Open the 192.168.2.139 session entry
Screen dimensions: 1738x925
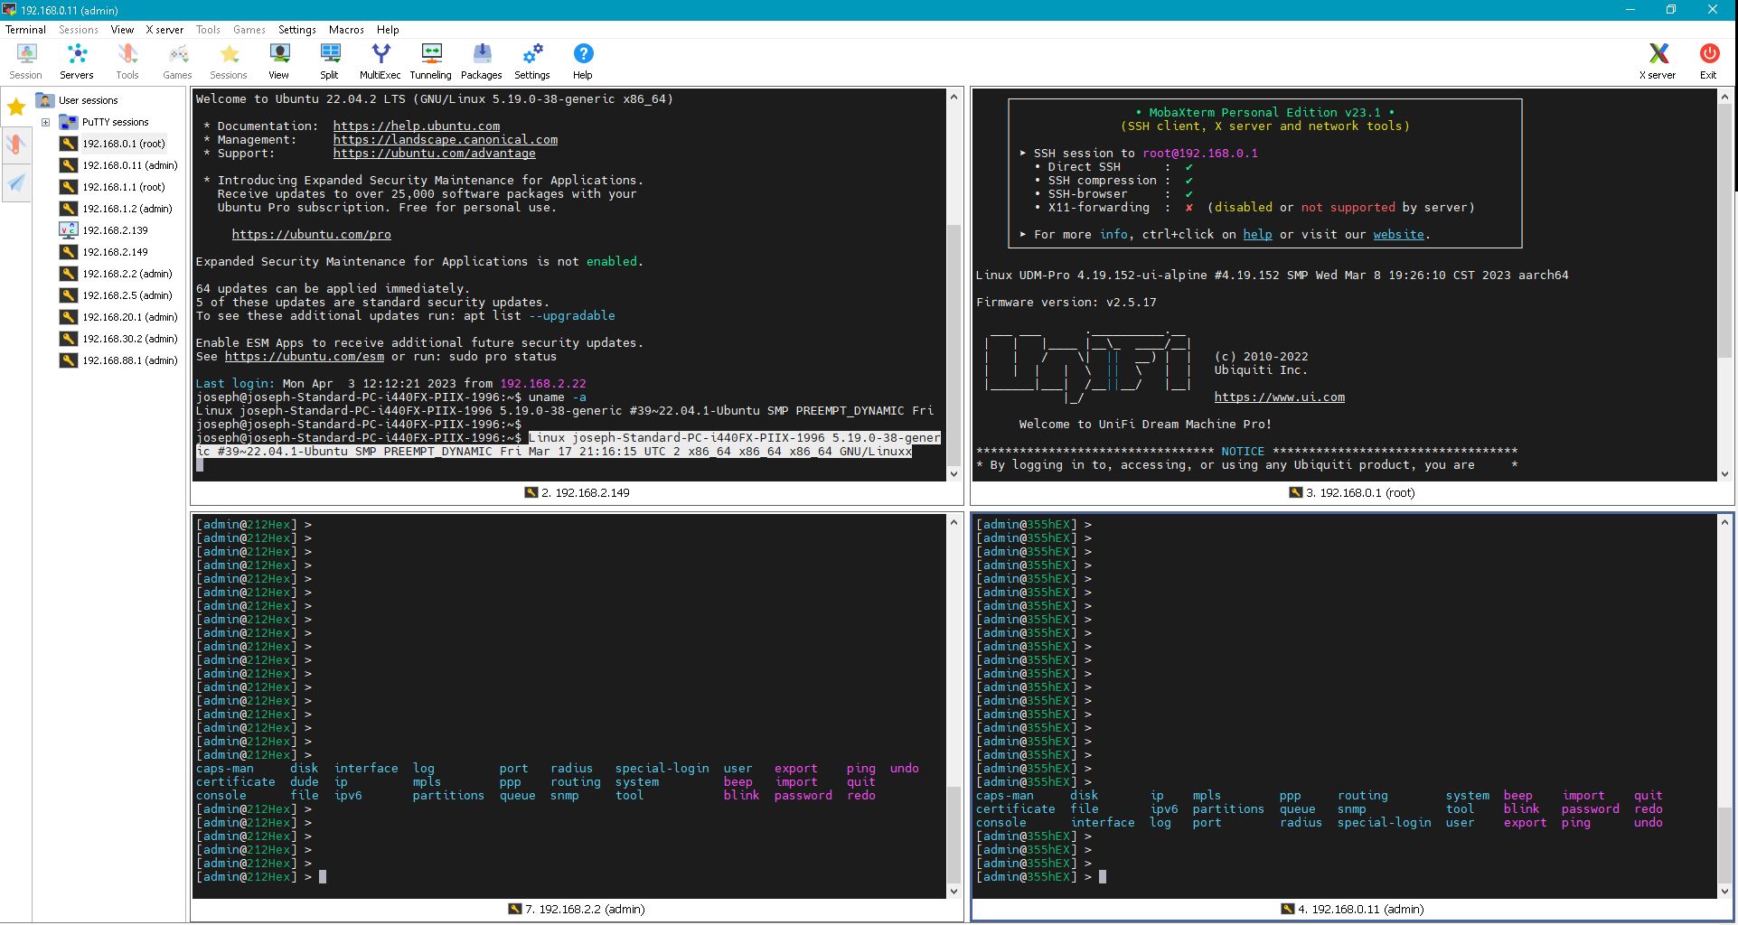[115, 230]
